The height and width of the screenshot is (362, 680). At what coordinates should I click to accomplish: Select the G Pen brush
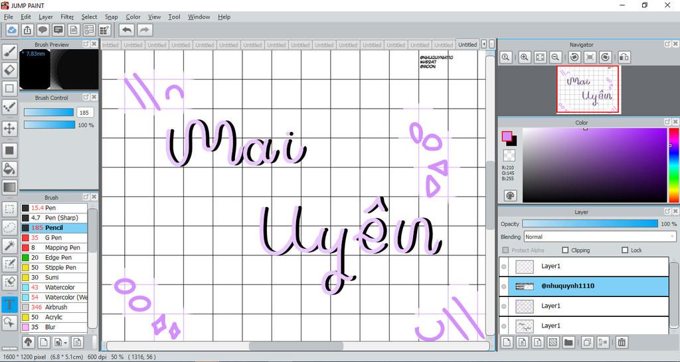pyautogui.click(x=54, y=238)
